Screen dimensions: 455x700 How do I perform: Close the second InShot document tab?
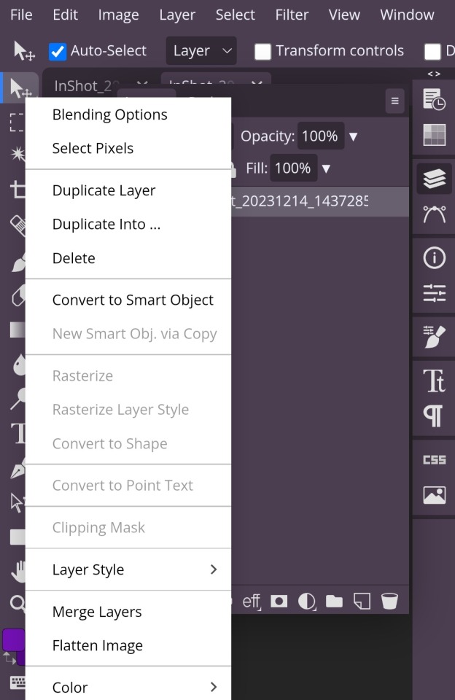[257, 85]
